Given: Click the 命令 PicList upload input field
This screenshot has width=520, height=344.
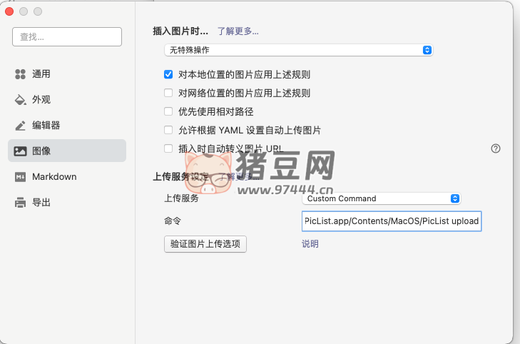Looking at the screenshot, I should coord(392,221).
